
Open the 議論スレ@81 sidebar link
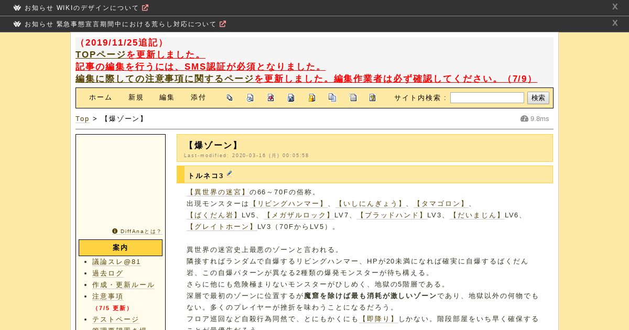tap(116, 262)
